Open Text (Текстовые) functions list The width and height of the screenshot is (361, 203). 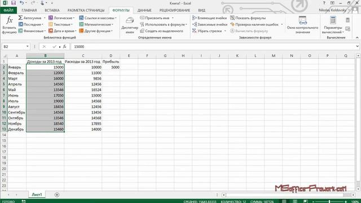point(60,24)
